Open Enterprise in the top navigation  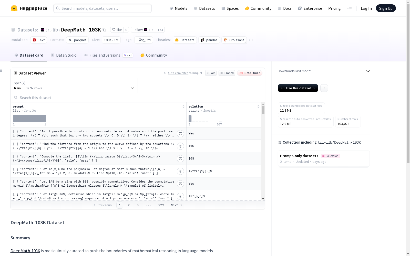coord(310,8)
